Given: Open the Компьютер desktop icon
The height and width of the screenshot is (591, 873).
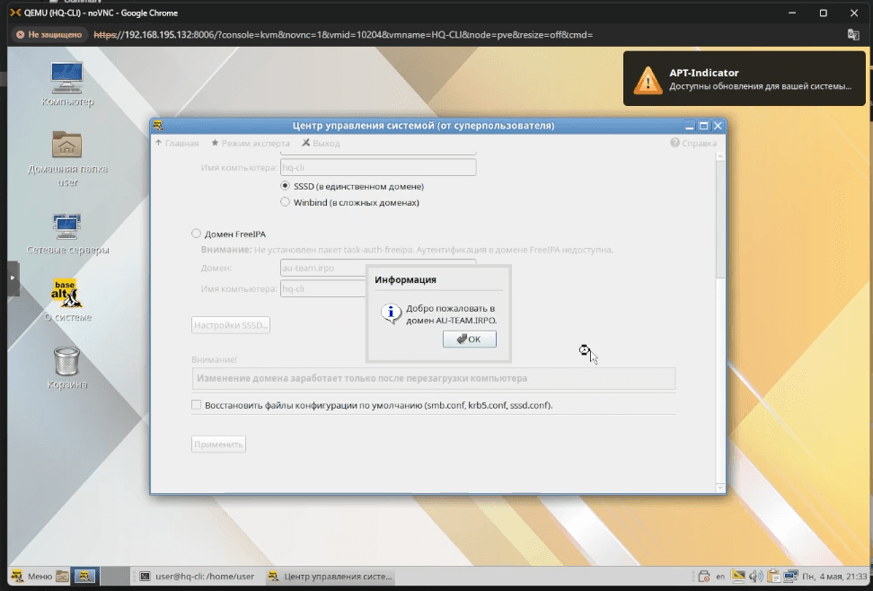Looking at the screenshot, I should tap(67, 84).
